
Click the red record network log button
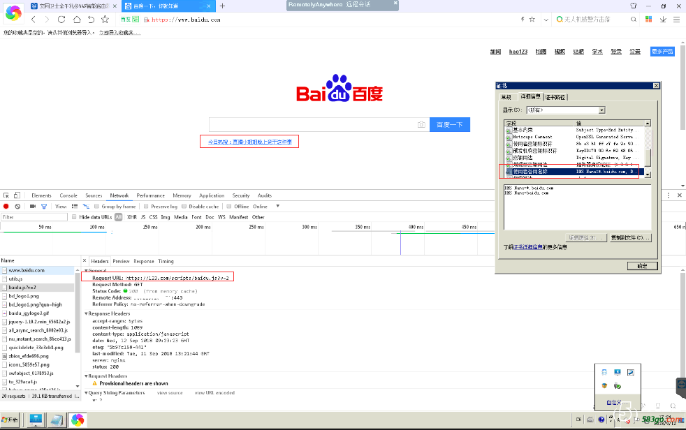point(6,206)
